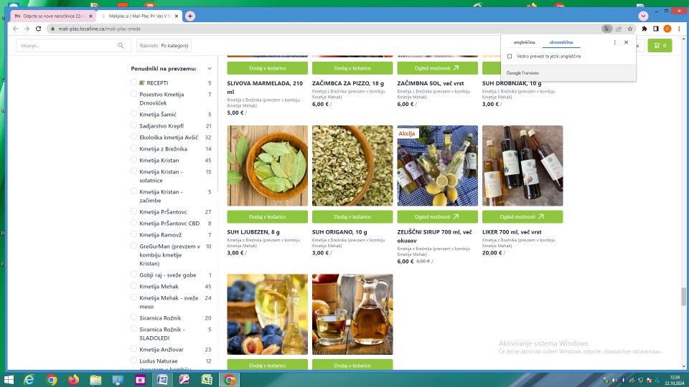Toggle the Chrome side panel icon
Screen dimensions: 689x387
pos(655,29)
